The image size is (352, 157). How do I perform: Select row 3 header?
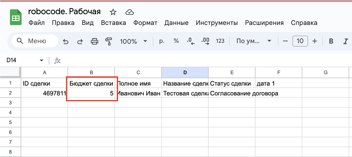point(10,103)
